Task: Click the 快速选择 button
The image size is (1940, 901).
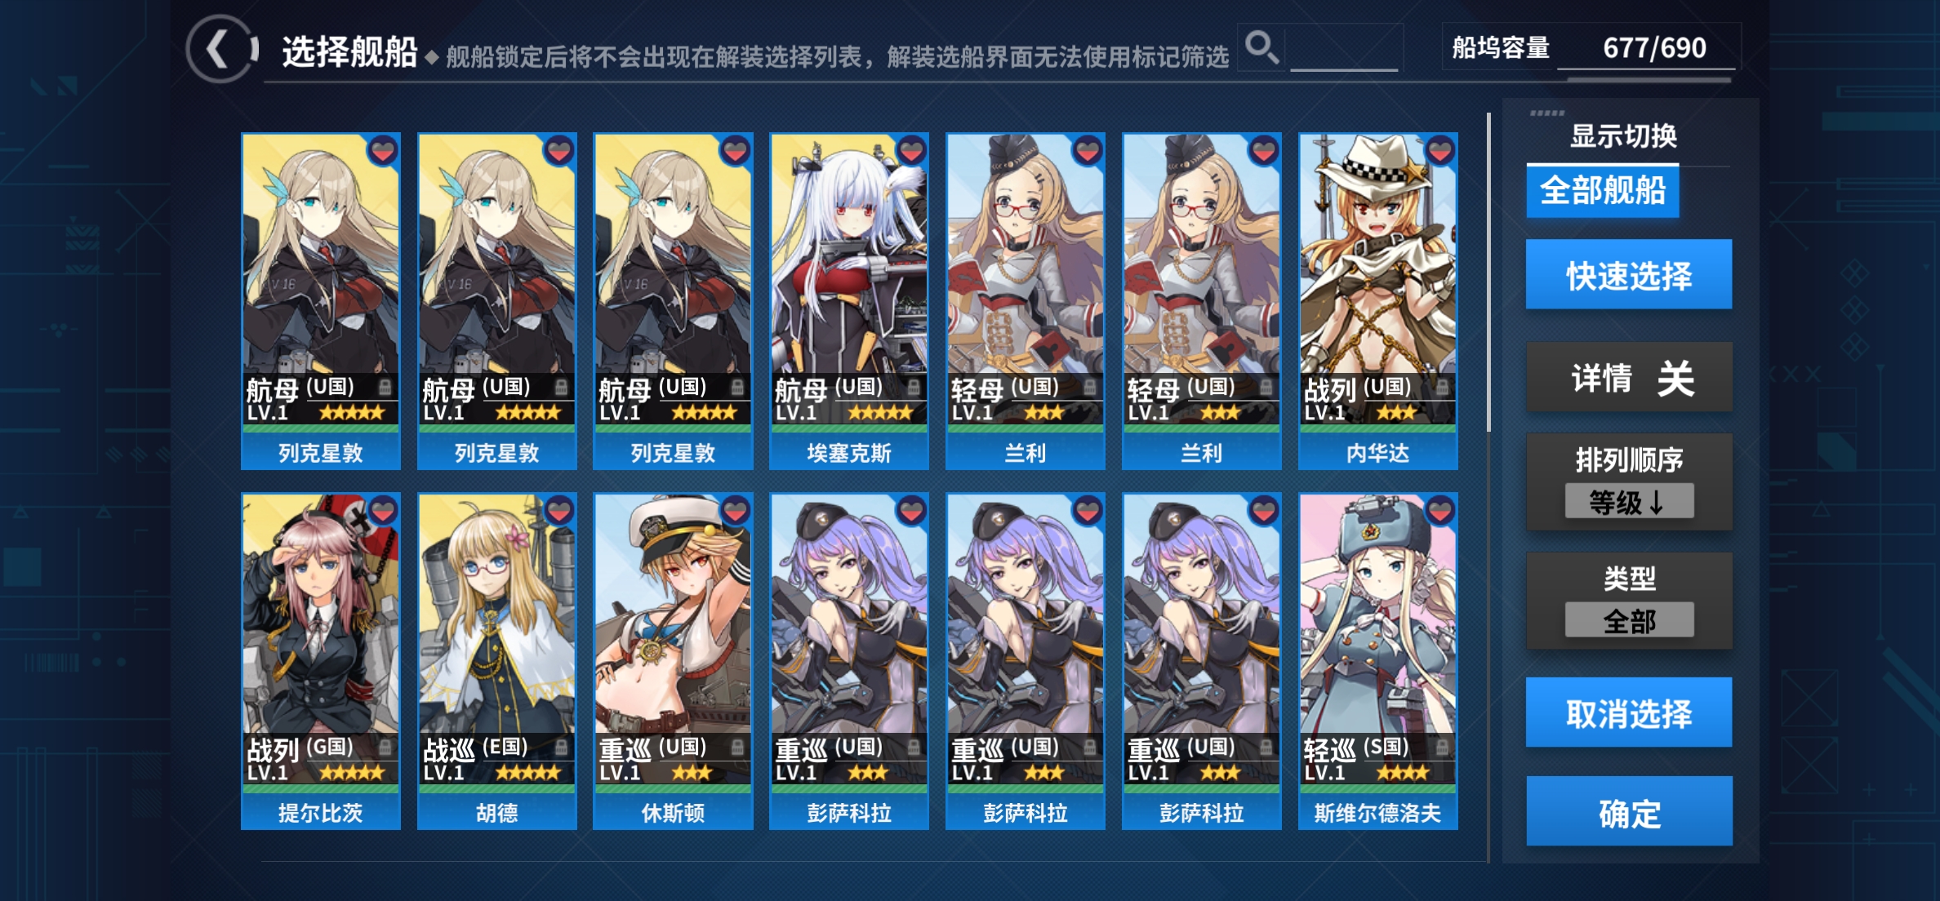Action: (x=1629, y=275)
